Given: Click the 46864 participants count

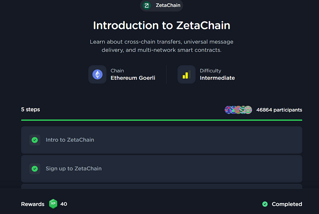Looking at the screenshot, I should [x=279, y=110].
